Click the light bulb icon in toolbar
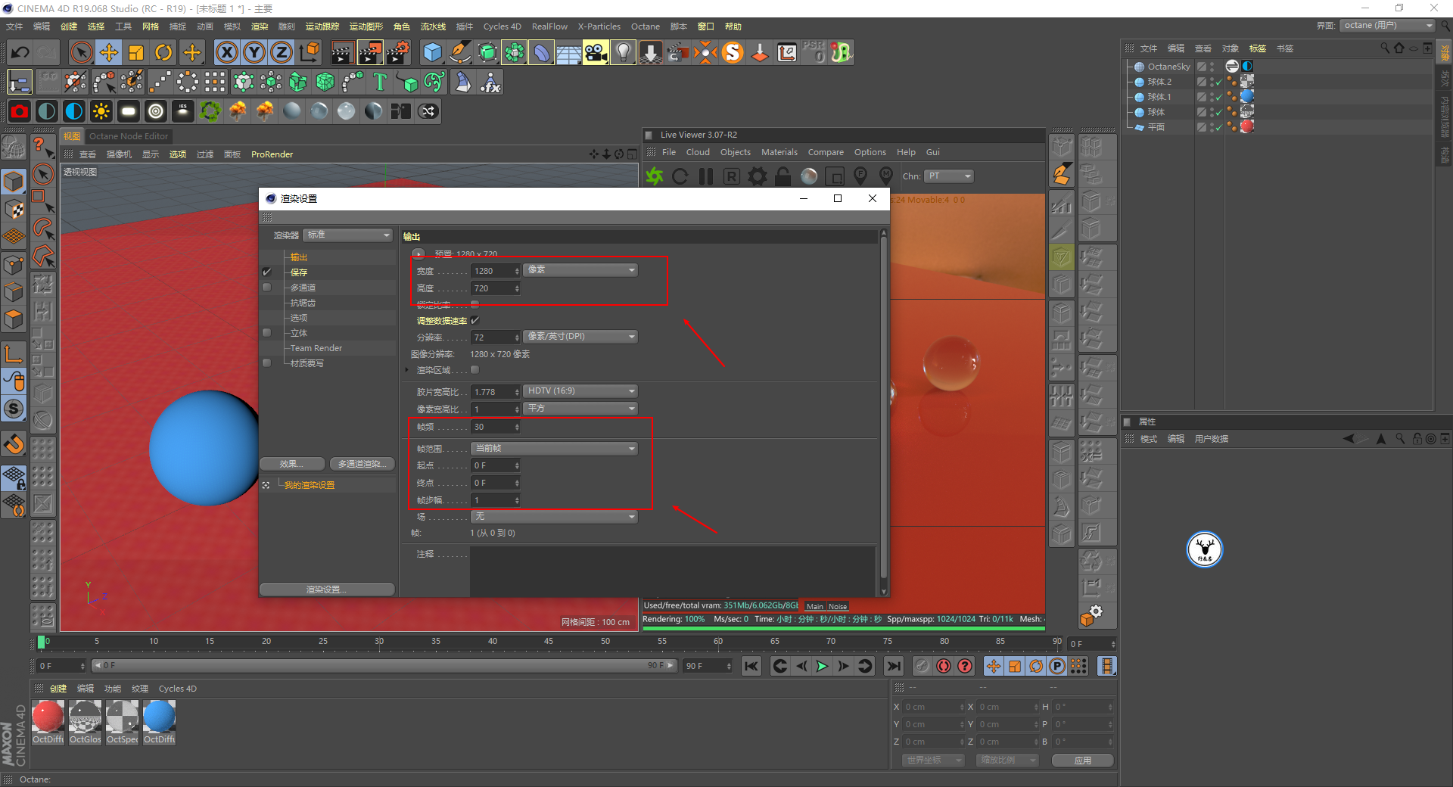 pos(623,52)
